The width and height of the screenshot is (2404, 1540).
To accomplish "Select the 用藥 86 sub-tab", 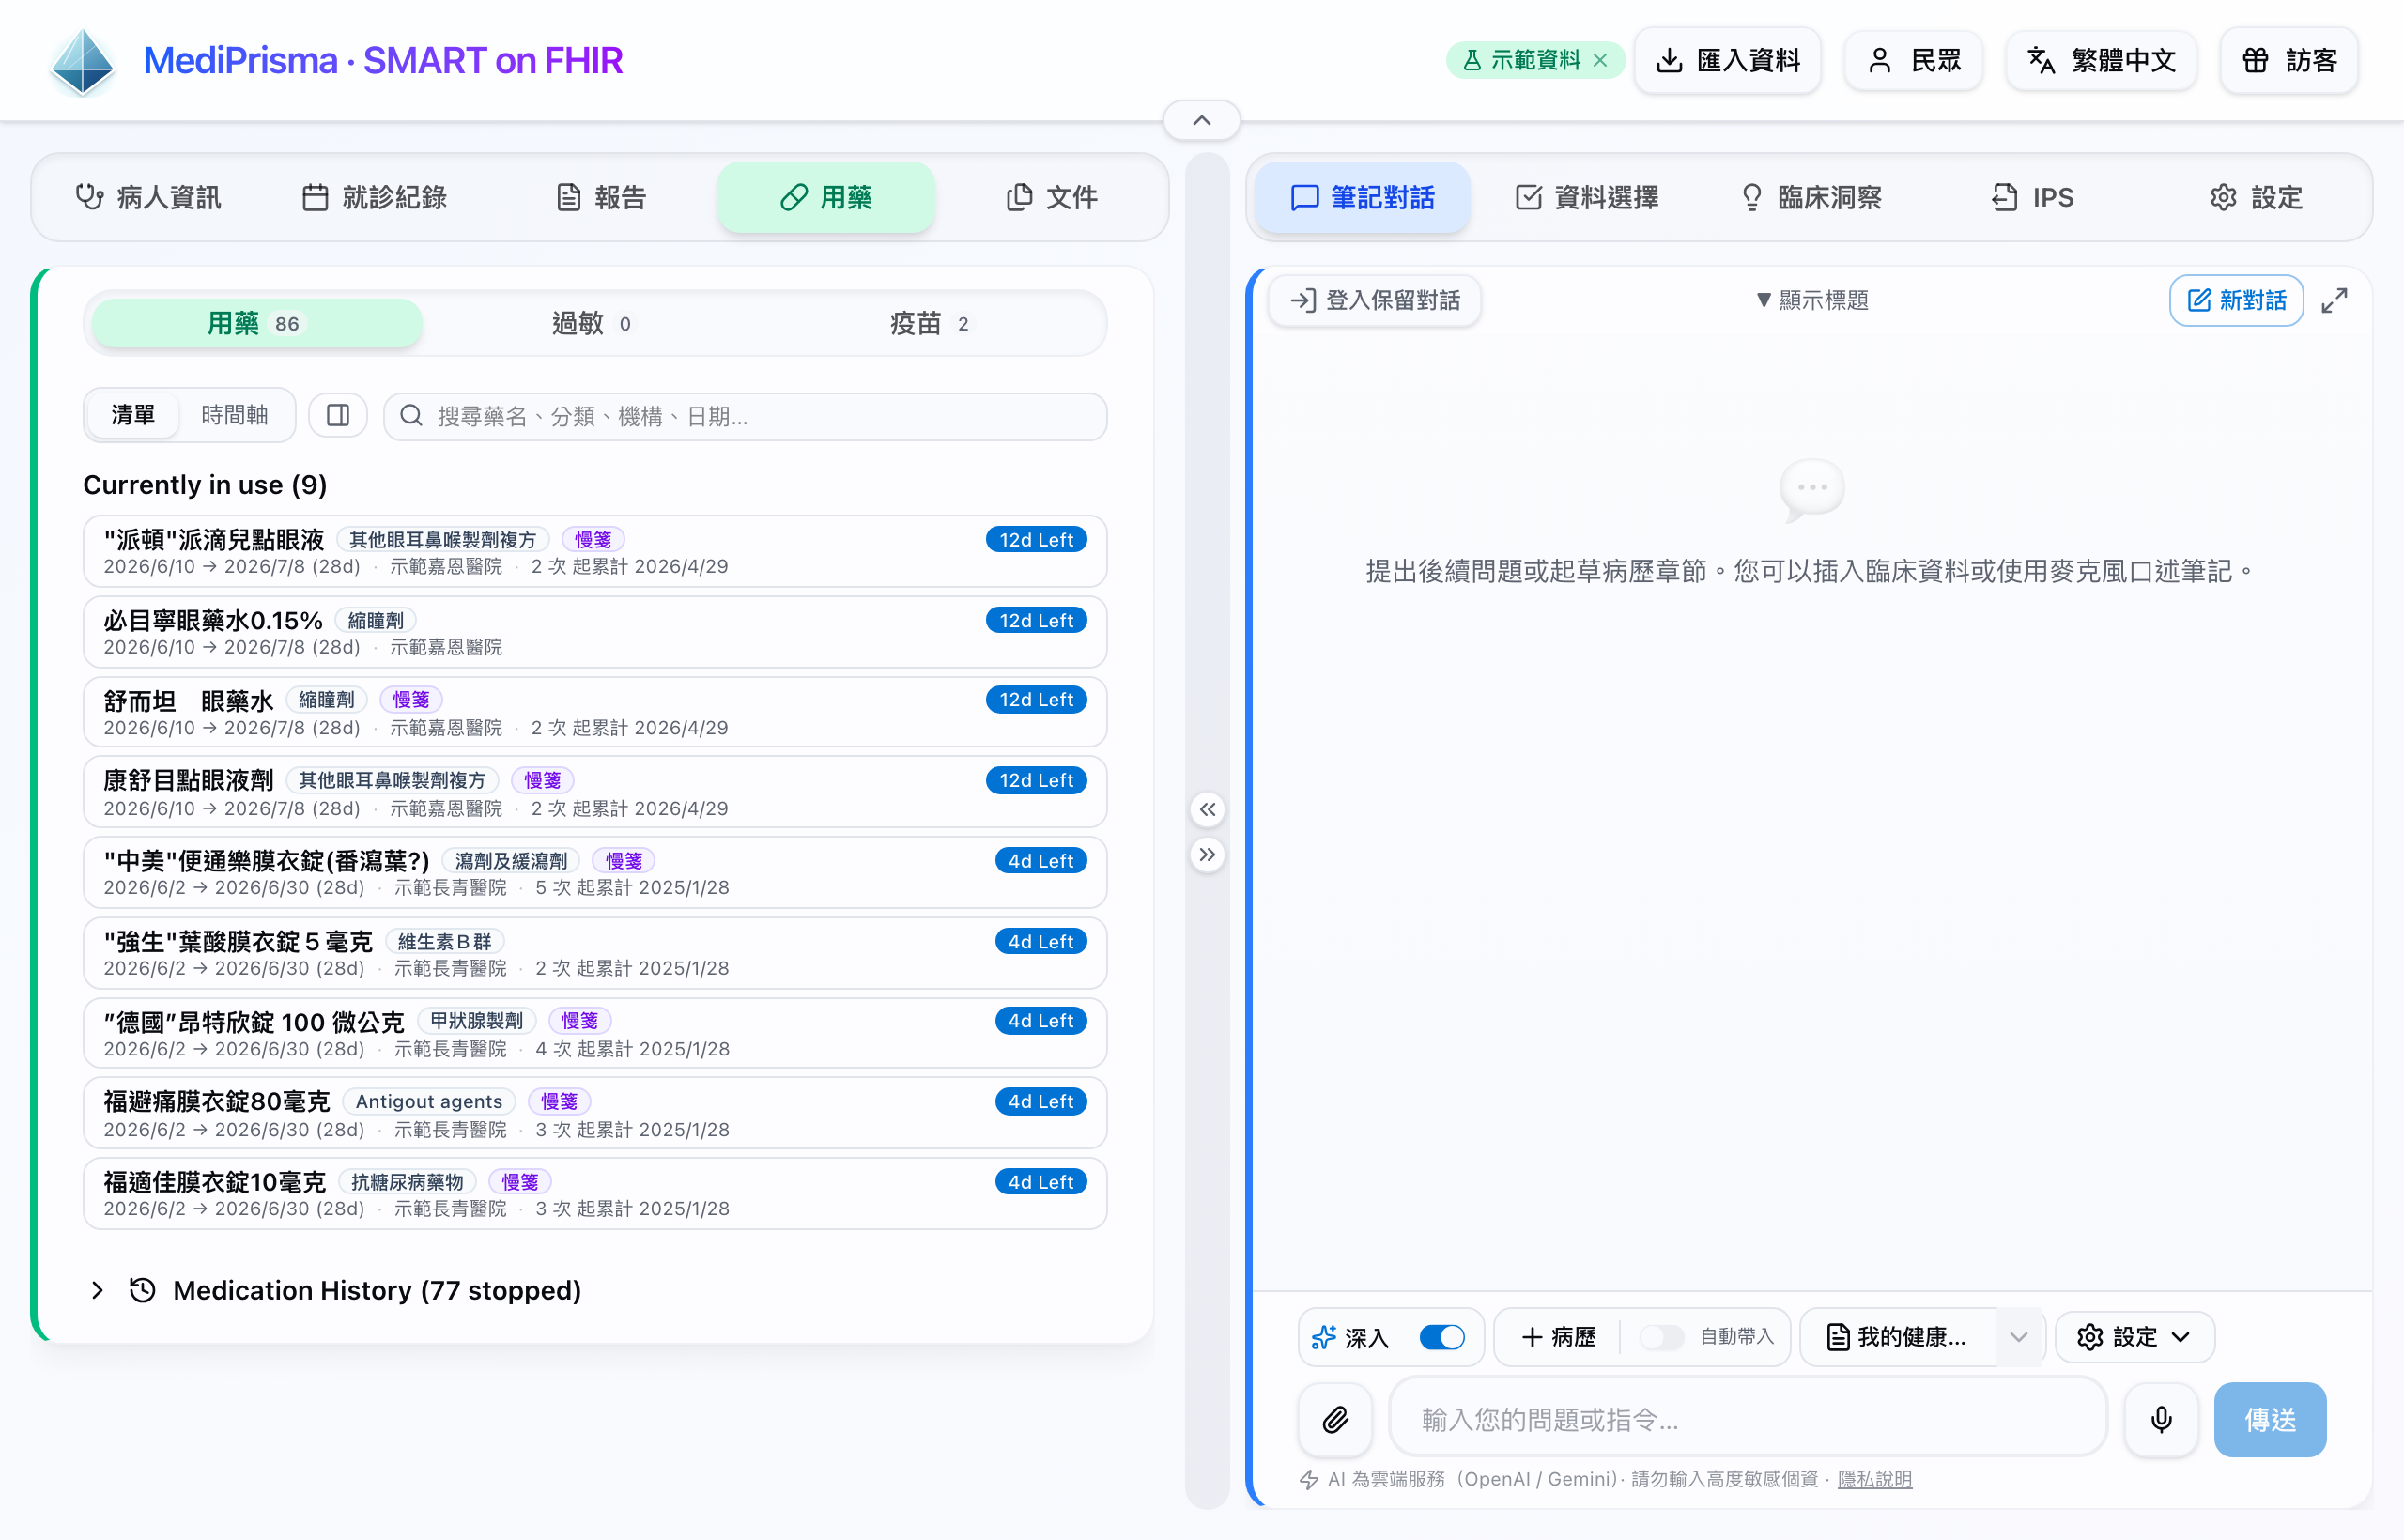I will pyautogui.click(x=256, y=323).
